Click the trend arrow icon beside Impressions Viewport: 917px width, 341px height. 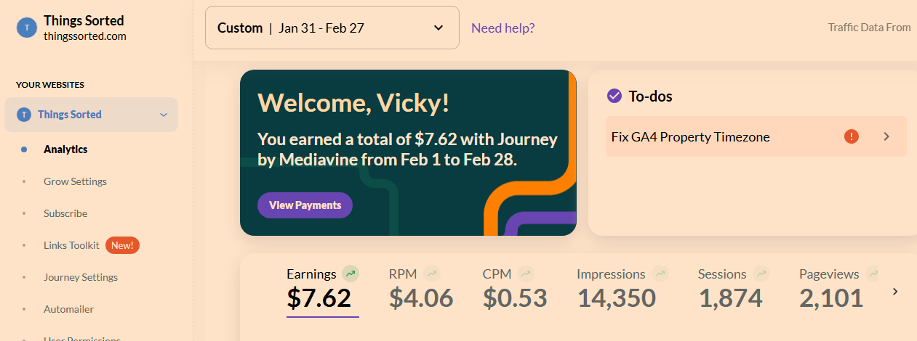(x=660, y=274)
